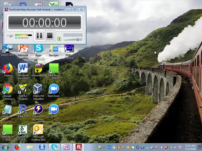Click the microphone volume slider handle
The height and width of the screenshot is (151, 202).
78,39
